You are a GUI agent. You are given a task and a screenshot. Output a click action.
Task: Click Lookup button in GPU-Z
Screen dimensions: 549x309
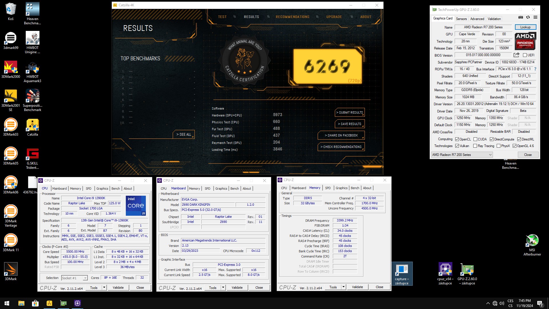[x=525, y=27]
